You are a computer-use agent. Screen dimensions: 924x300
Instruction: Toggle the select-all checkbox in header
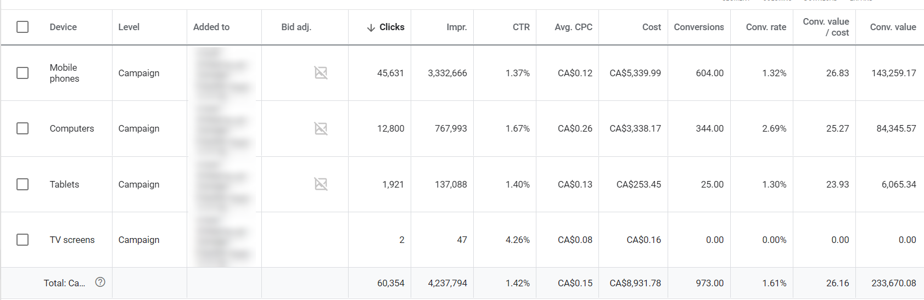click(x=23, y=27)
